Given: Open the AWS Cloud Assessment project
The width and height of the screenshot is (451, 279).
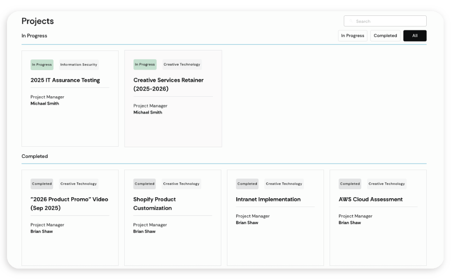Looking at the screenshot, I should [x=370, y=199].
